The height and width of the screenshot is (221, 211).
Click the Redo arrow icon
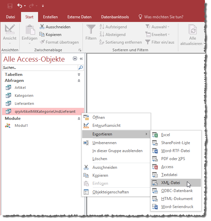click(31, 6)
